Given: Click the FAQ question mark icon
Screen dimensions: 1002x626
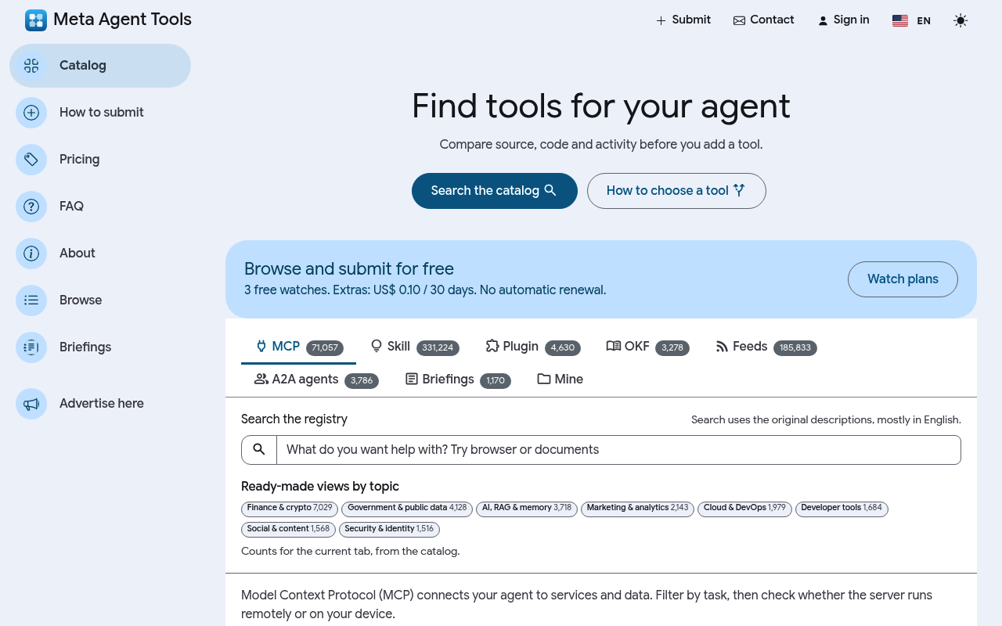Looking at the screenshot, I should coord(31,207).
